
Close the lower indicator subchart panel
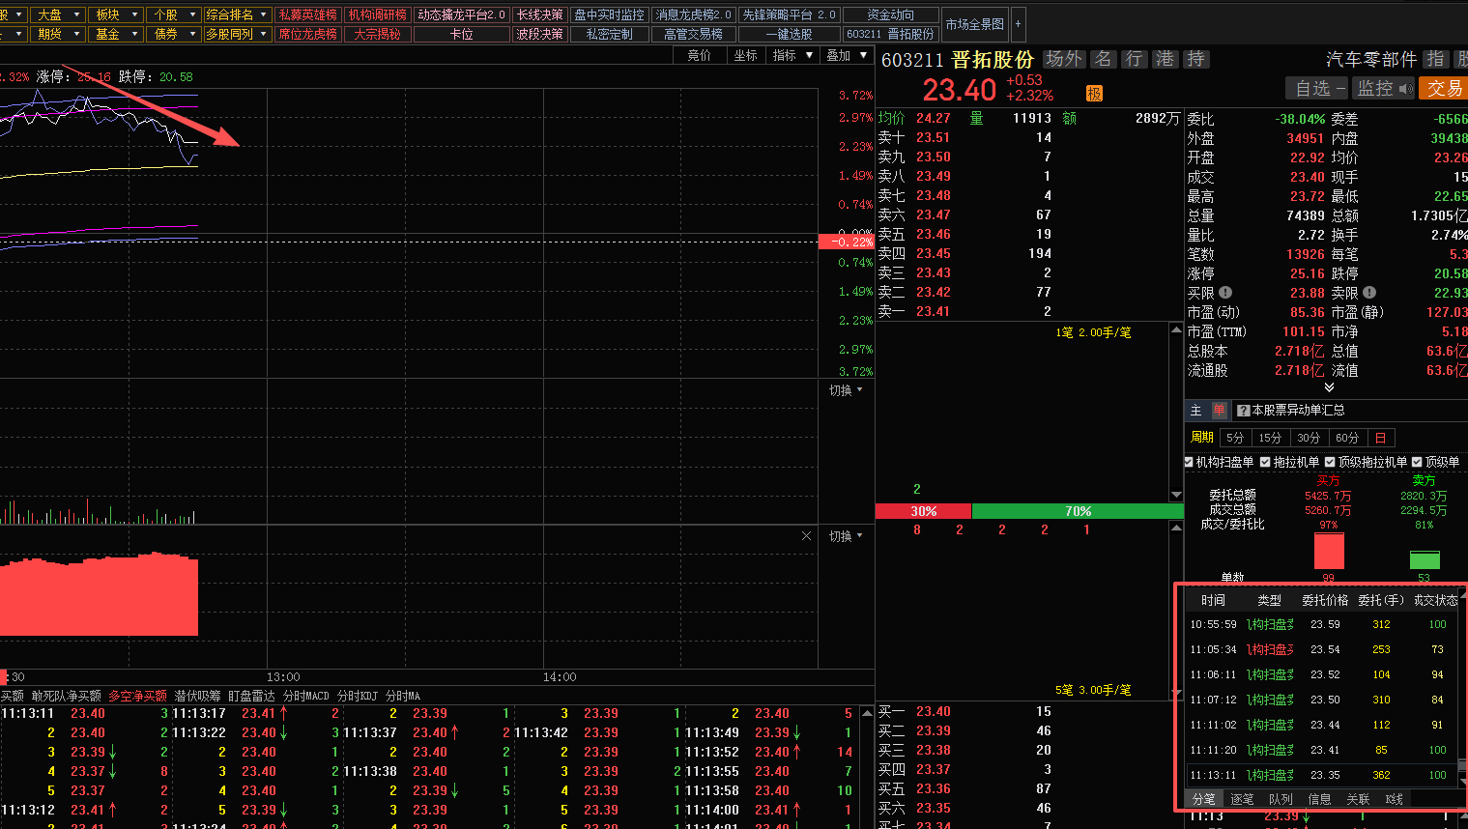tap(806, 535)
